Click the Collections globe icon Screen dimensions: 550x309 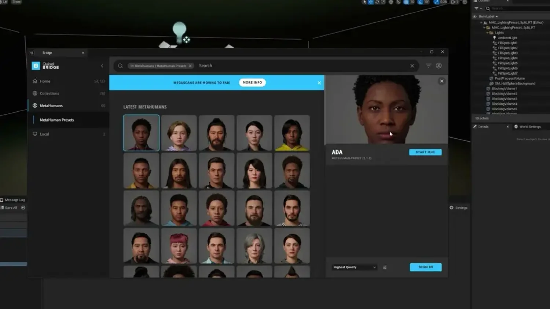pos(35,93)
